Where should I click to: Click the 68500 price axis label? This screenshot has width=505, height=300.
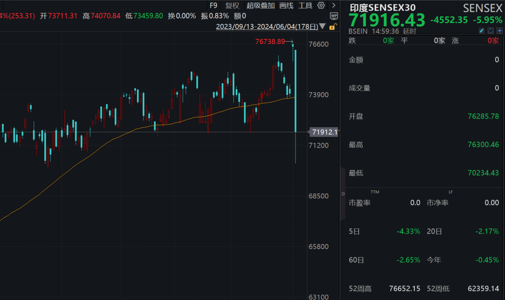(x=318, y=196)
